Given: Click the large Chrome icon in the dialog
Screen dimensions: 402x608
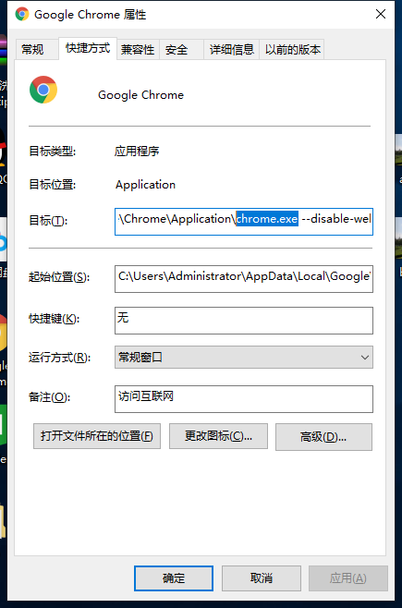Looking at the screenshot, I should pyautogui.click(x=43, y=90).
